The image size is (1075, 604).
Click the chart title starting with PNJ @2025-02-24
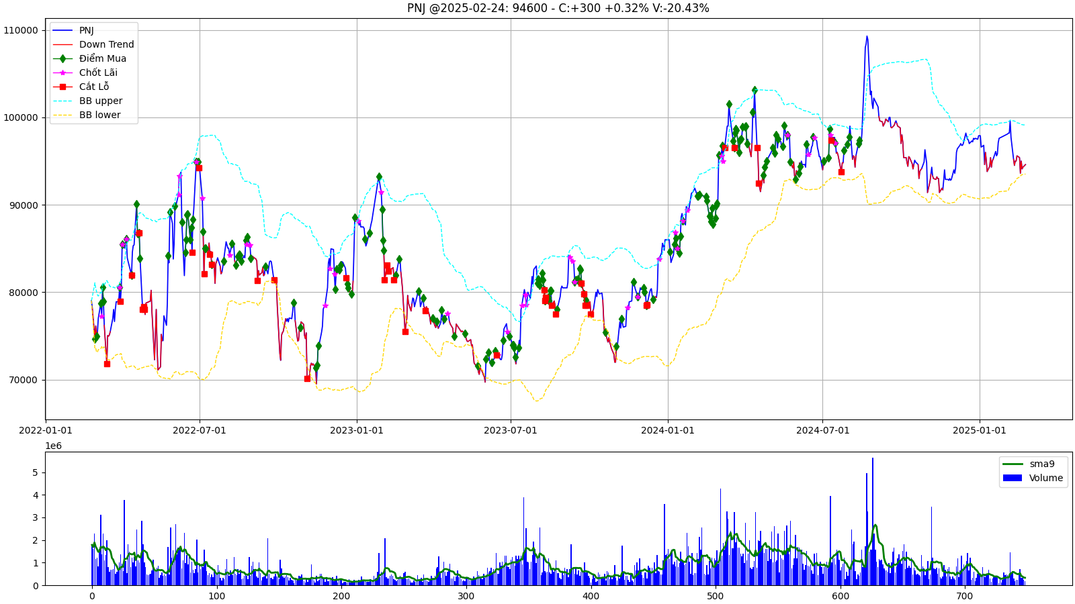tap(558, 8)
